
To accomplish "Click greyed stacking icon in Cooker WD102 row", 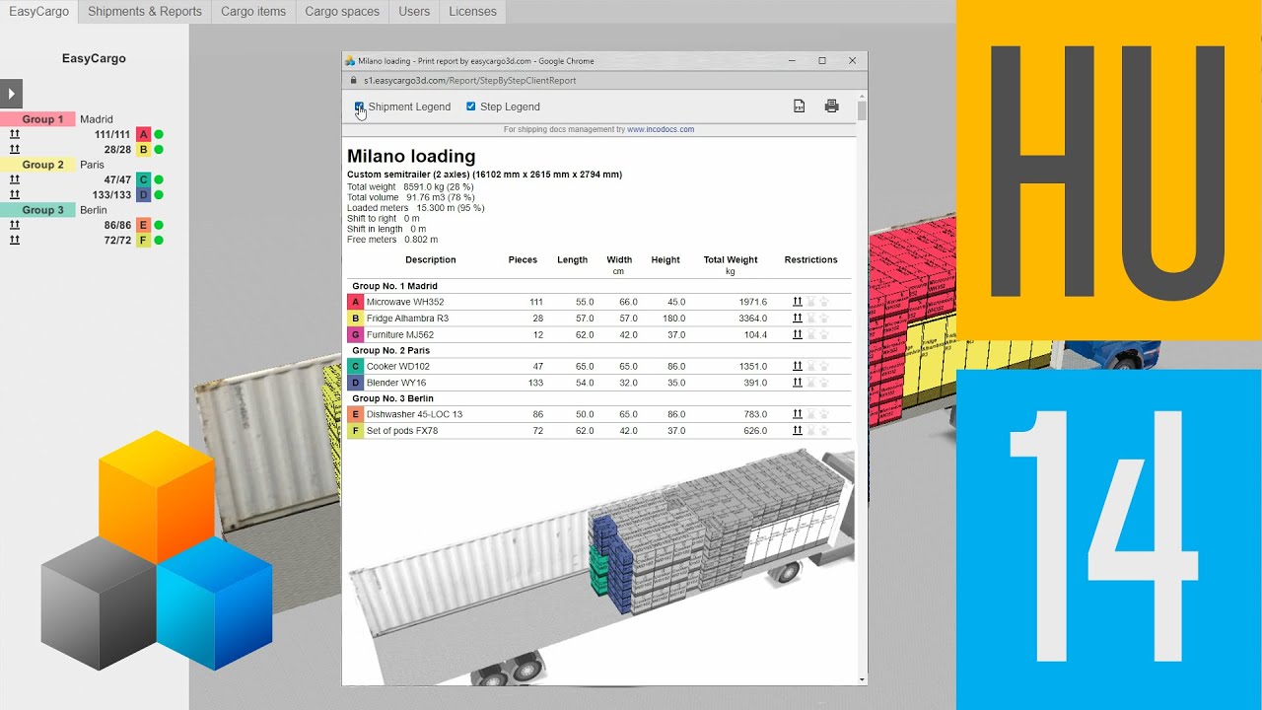I will click(811, 366).
